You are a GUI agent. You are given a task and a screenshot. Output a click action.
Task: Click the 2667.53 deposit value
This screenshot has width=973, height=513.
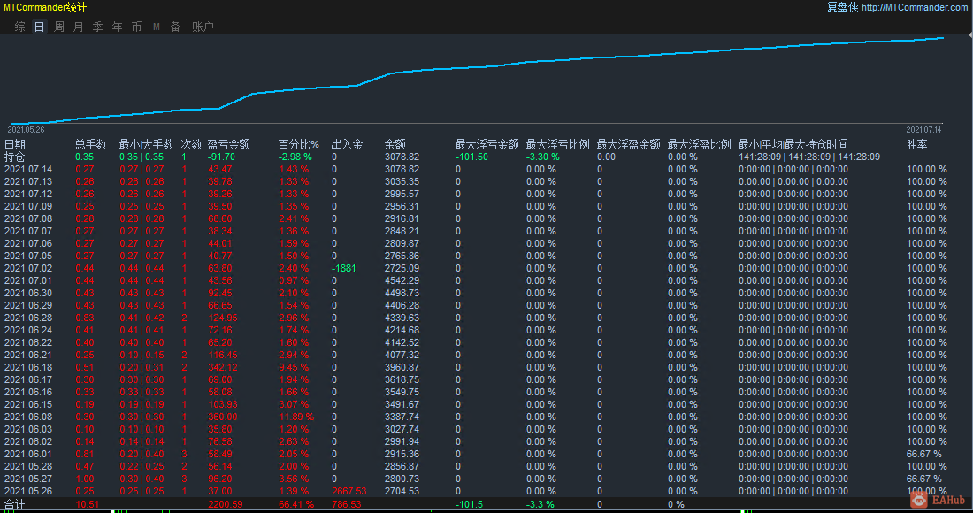point(349,492)
